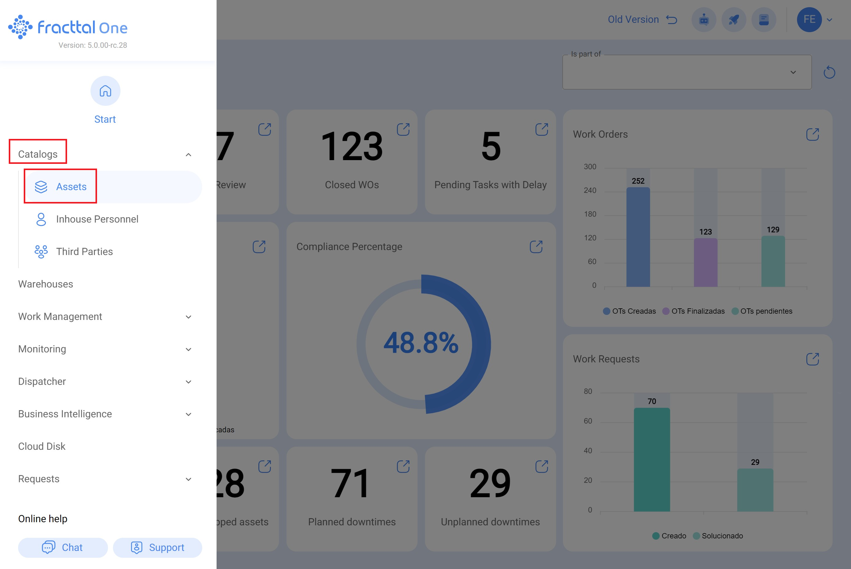Click the 129 OTs pendientes bar
The image size is (851, 569).
[773, 261]
